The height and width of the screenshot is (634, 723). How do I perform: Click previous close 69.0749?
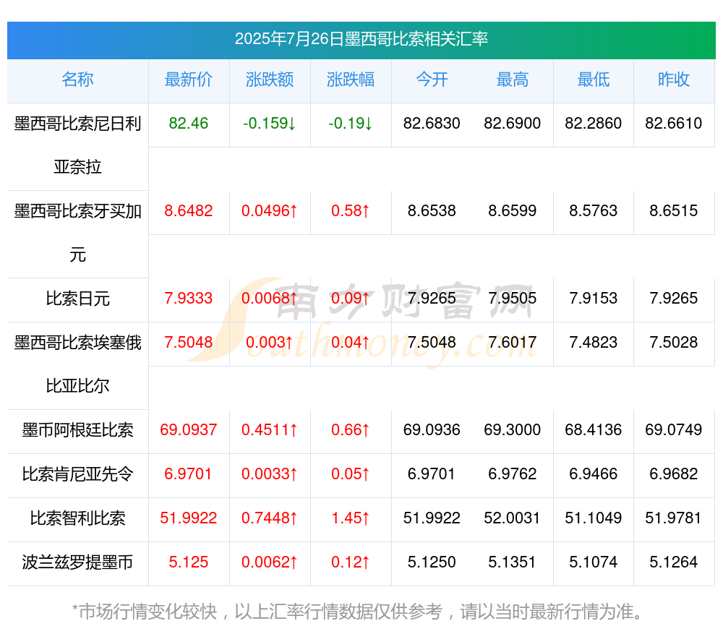(674, 429)
